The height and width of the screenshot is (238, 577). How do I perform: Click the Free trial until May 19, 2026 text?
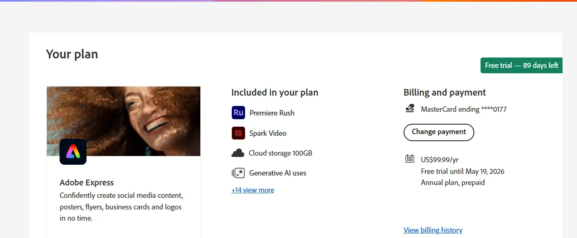click(x=463, y=171)
